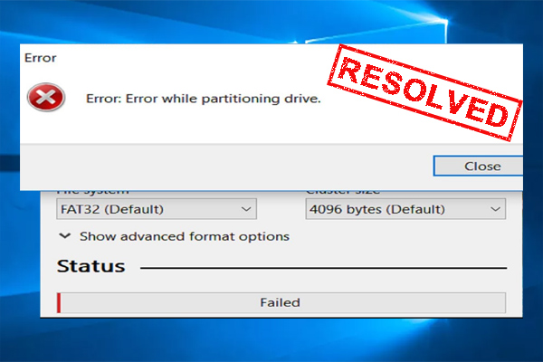The width and height of the screenshot is (543, 362).
Task: Click the partially hidden File system label
Action: [x=92, y=192]
